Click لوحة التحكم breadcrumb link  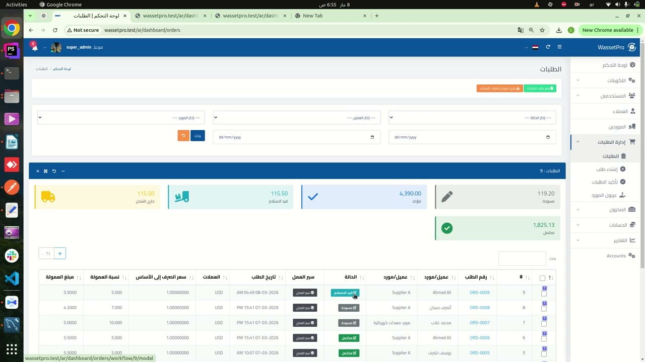tap(62, 68)
